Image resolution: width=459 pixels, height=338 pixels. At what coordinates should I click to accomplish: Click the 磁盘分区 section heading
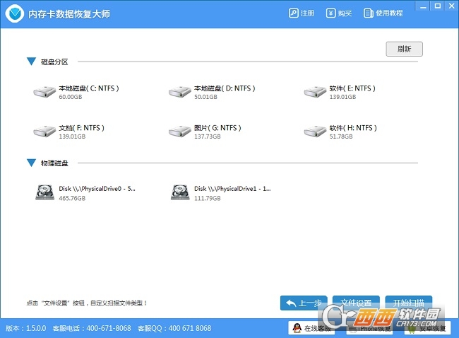(54, 62)
